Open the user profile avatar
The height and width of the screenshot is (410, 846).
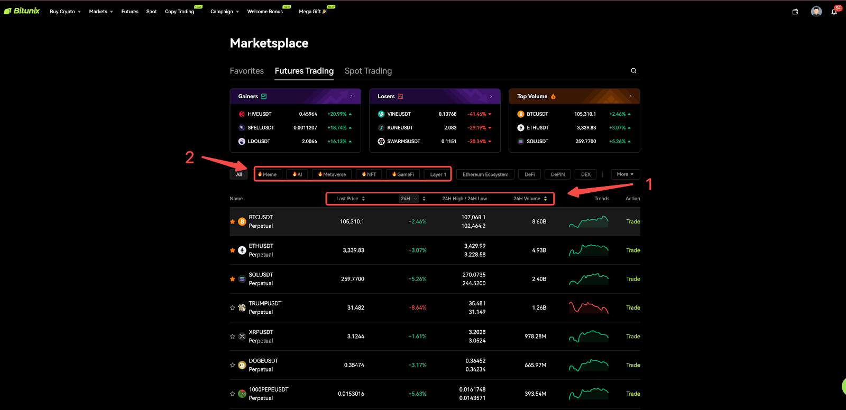[x=816, y=12]
